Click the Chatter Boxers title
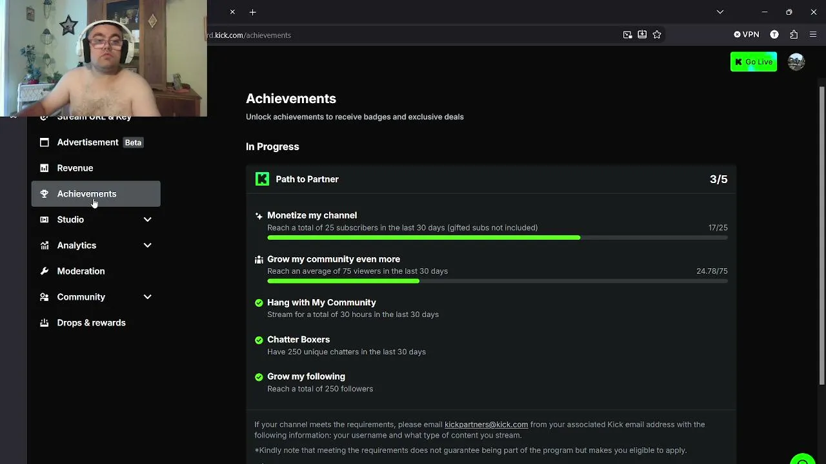 (298, 340)
